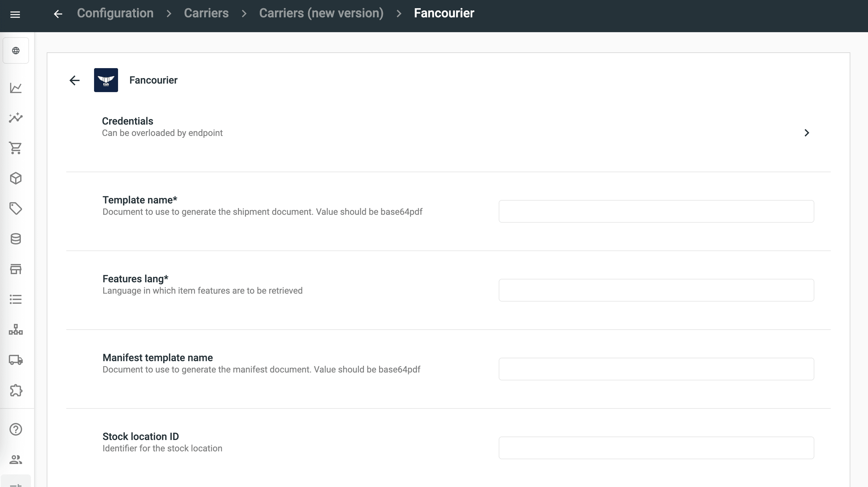Click the 'Manifest template name' label
This screenshot has width=868, height=487.
tap(158, 357)
